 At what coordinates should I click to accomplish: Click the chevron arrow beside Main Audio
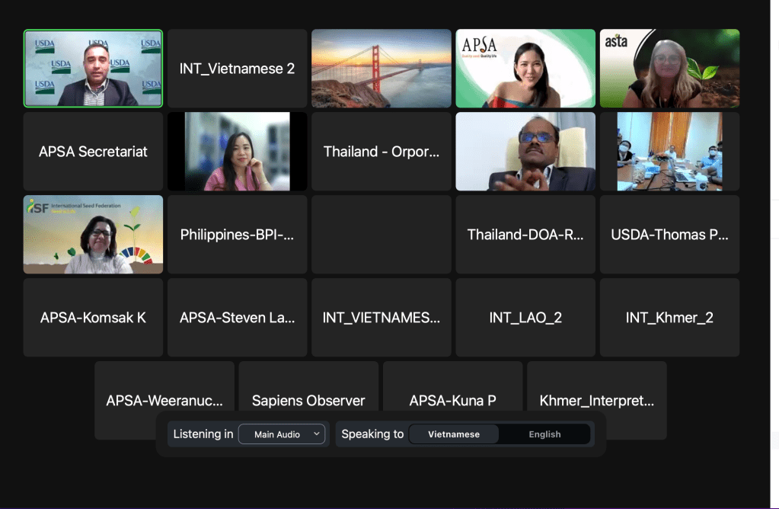pos(318,434)
